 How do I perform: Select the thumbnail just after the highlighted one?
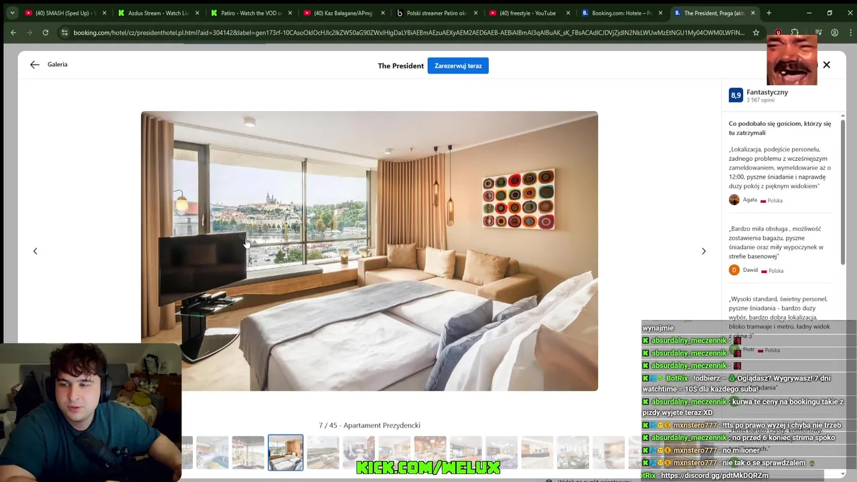(x=323, y=453)
